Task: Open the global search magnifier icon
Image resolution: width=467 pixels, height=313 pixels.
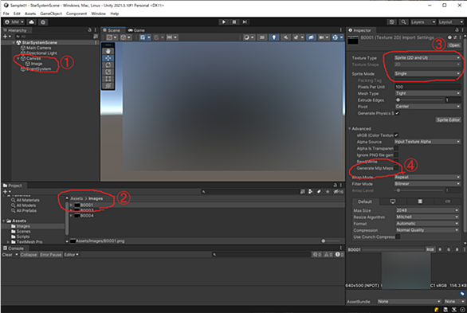Action: pyautogui.click(x=403, y=22)
